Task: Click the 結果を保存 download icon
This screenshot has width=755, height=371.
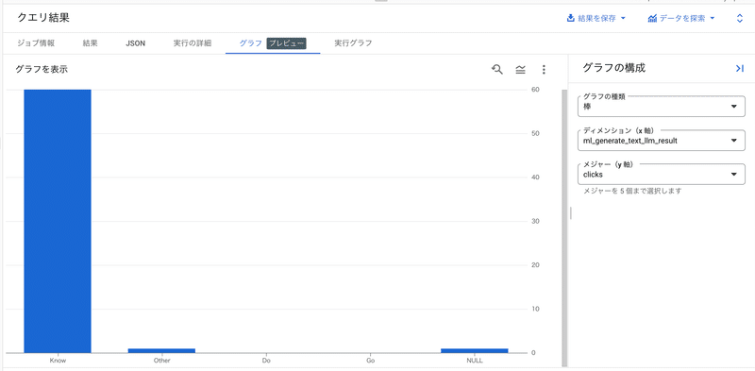Action: (571, 18)
